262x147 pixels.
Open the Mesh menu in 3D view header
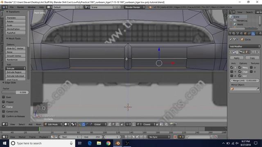[38, 124]
